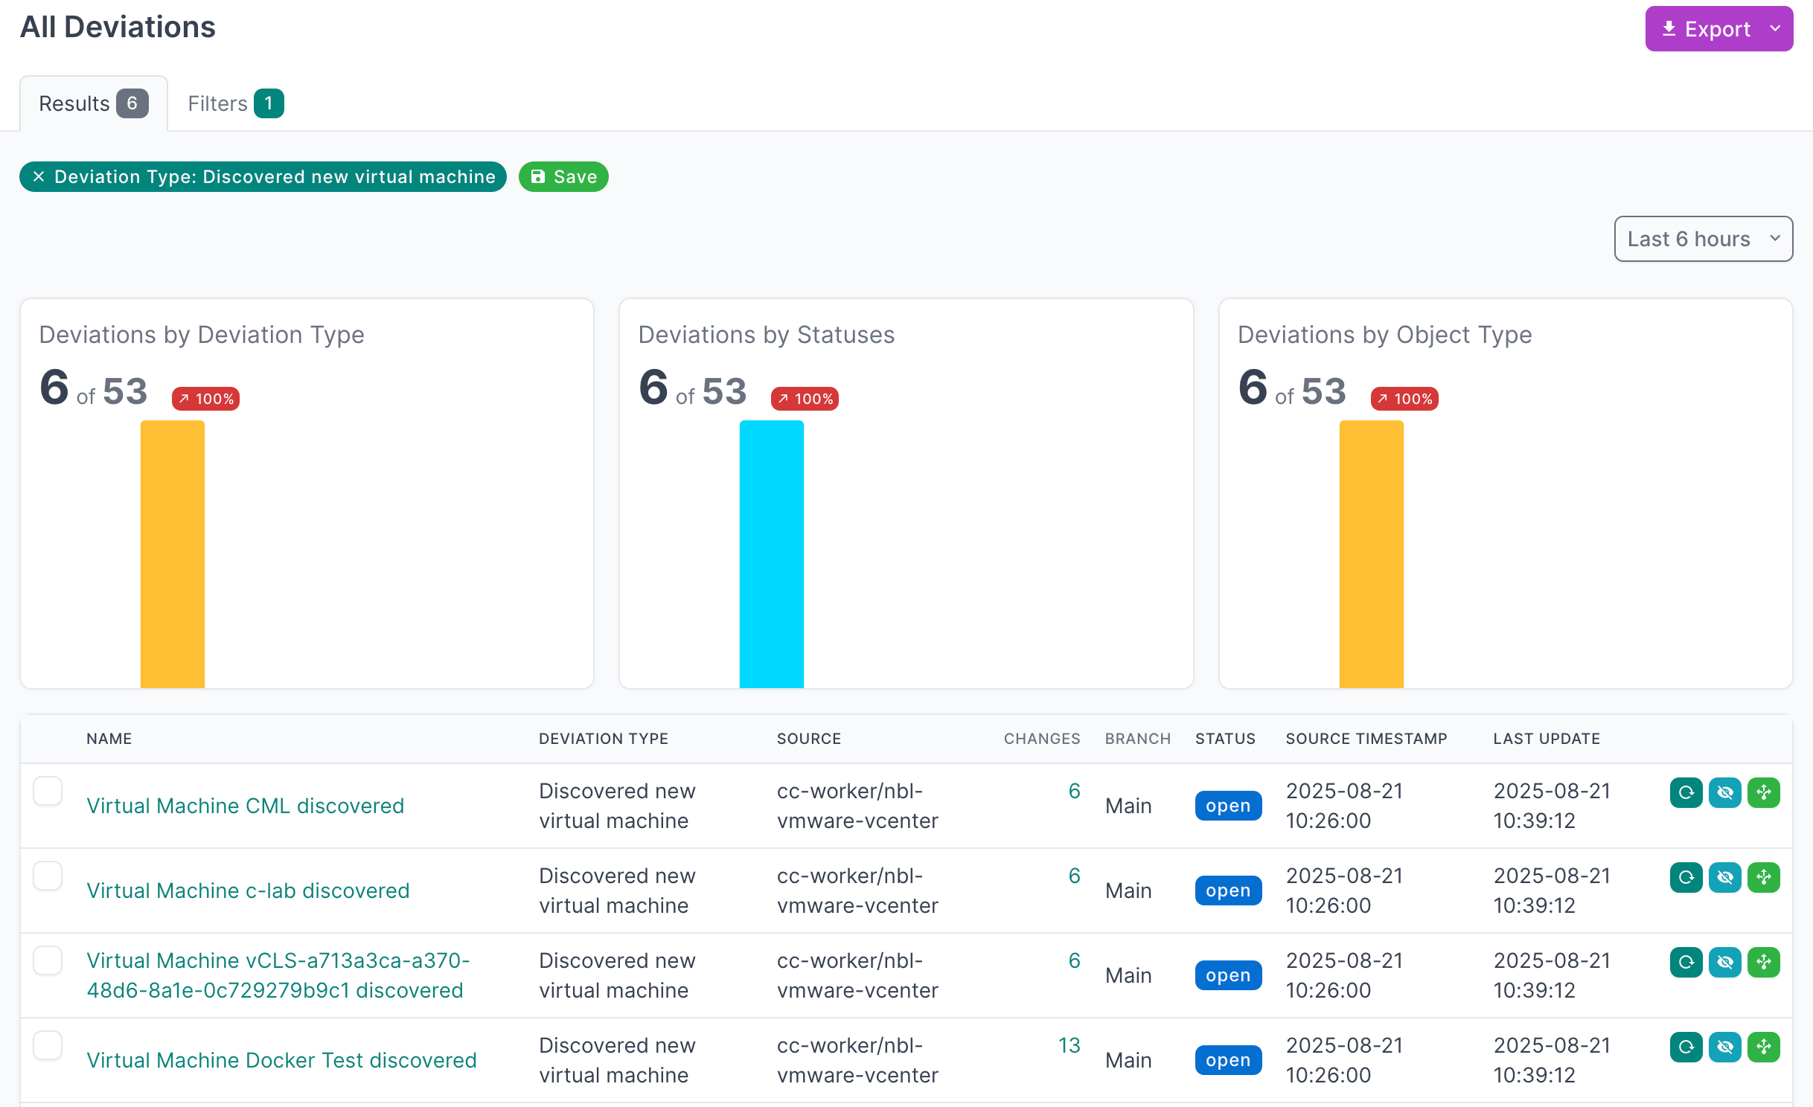Screen dimensions: 1813x1107
Task: Click refresh icon for vCLS virtual machine row
Action: (1686, 962)
